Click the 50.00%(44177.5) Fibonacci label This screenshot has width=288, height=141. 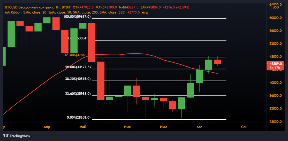pyautogui.click(x=78, y=67)
